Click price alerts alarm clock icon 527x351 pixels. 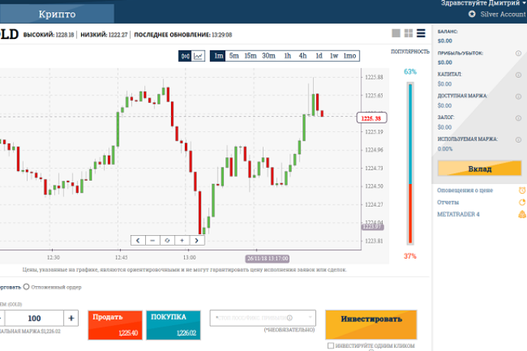[522, 191]
